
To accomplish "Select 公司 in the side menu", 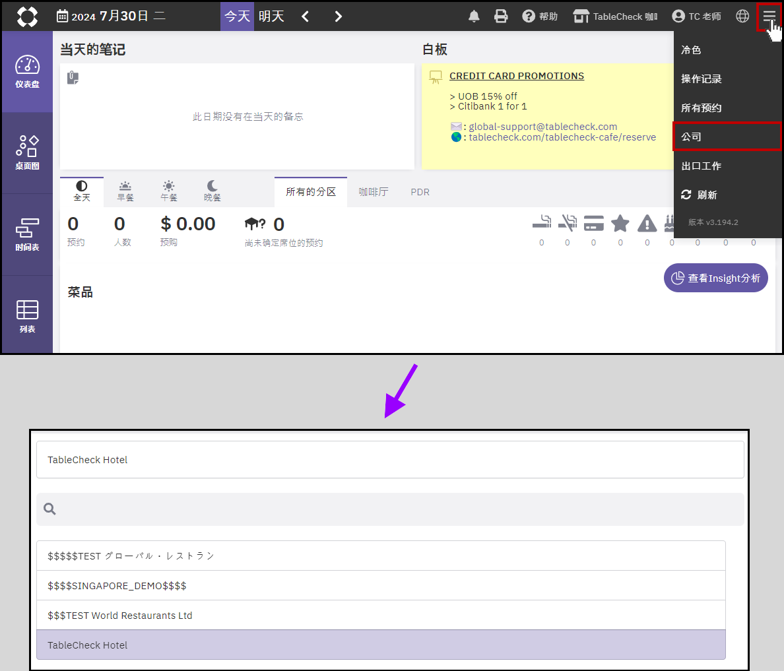I will [x=727, y=137].
